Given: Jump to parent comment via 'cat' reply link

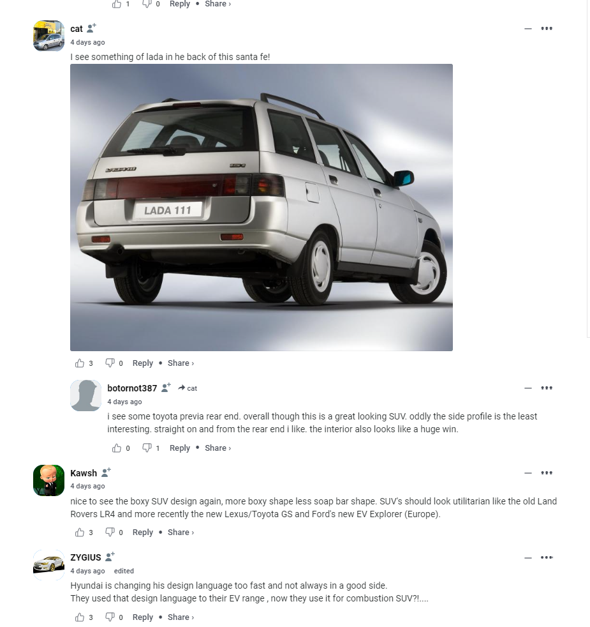Looking at the screenshot, I should pos(188,388).
